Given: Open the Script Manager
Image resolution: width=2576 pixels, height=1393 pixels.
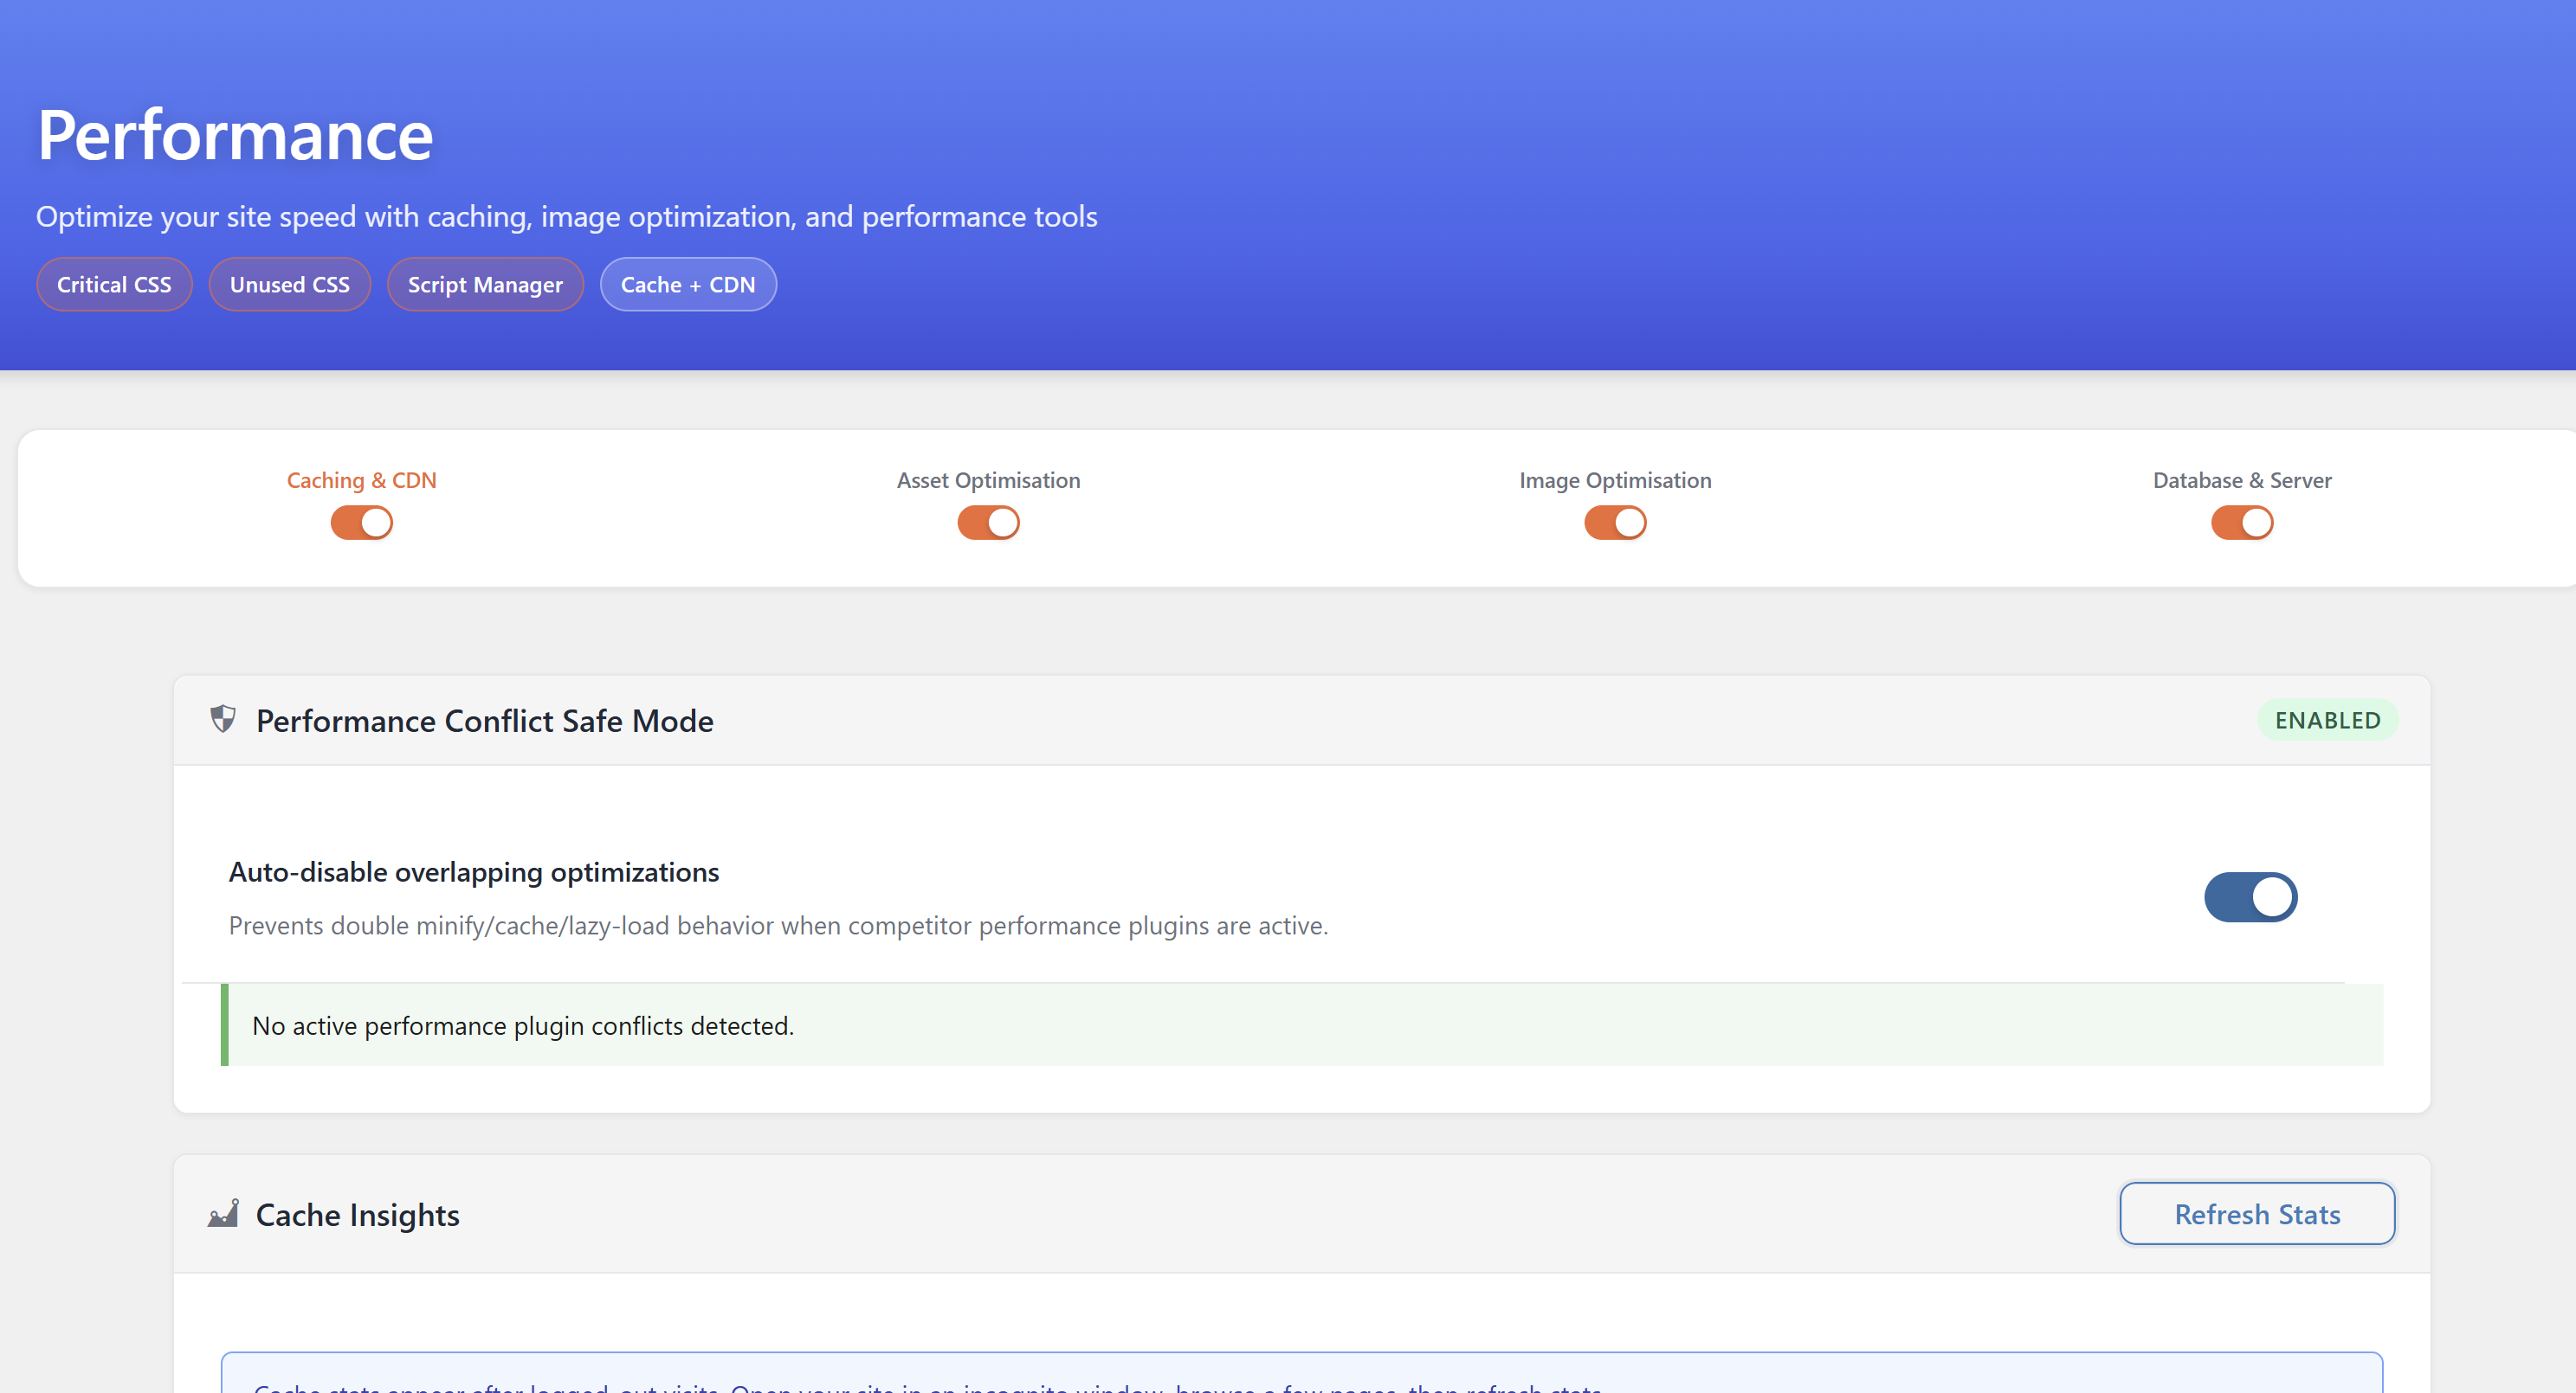Looking at the screenshot, I should coord(485,284).
